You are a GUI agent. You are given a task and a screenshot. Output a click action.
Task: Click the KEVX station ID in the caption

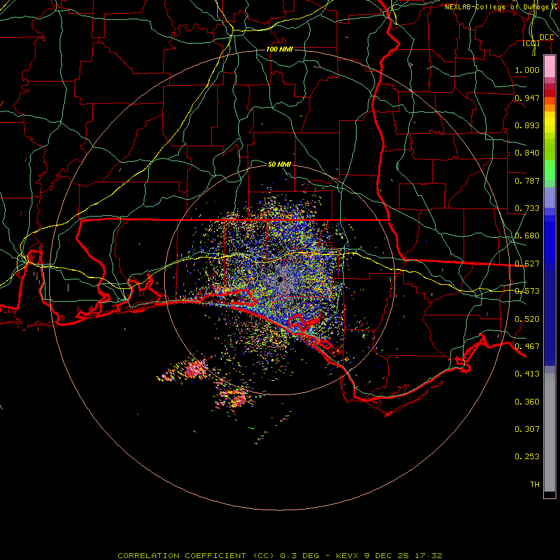click(x=348, y=556)
